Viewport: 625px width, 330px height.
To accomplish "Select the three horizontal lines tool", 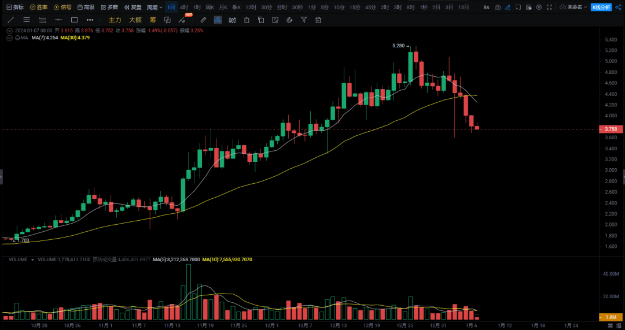I will 42,20.
